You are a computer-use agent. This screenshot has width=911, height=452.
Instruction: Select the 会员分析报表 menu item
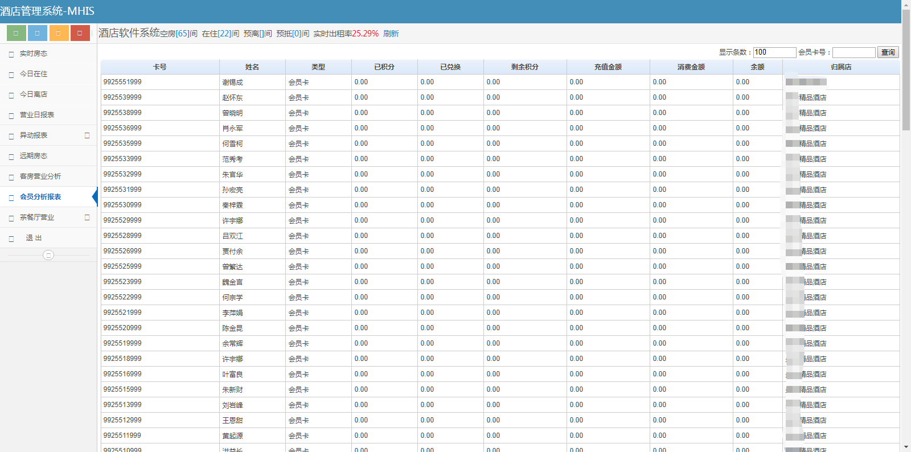point(48,197)
